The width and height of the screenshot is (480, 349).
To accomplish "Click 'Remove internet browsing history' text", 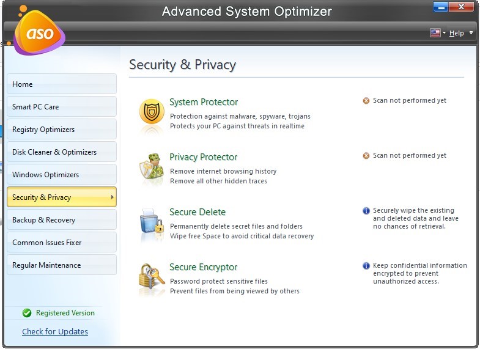I will pos(223,171).
